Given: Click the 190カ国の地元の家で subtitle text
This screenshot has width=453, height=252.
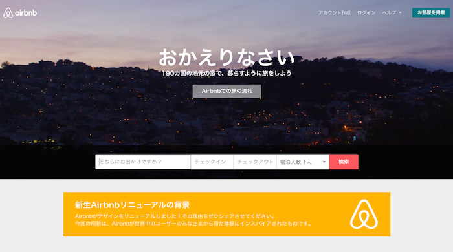Looking at the screenshot, I should (226, 73).
